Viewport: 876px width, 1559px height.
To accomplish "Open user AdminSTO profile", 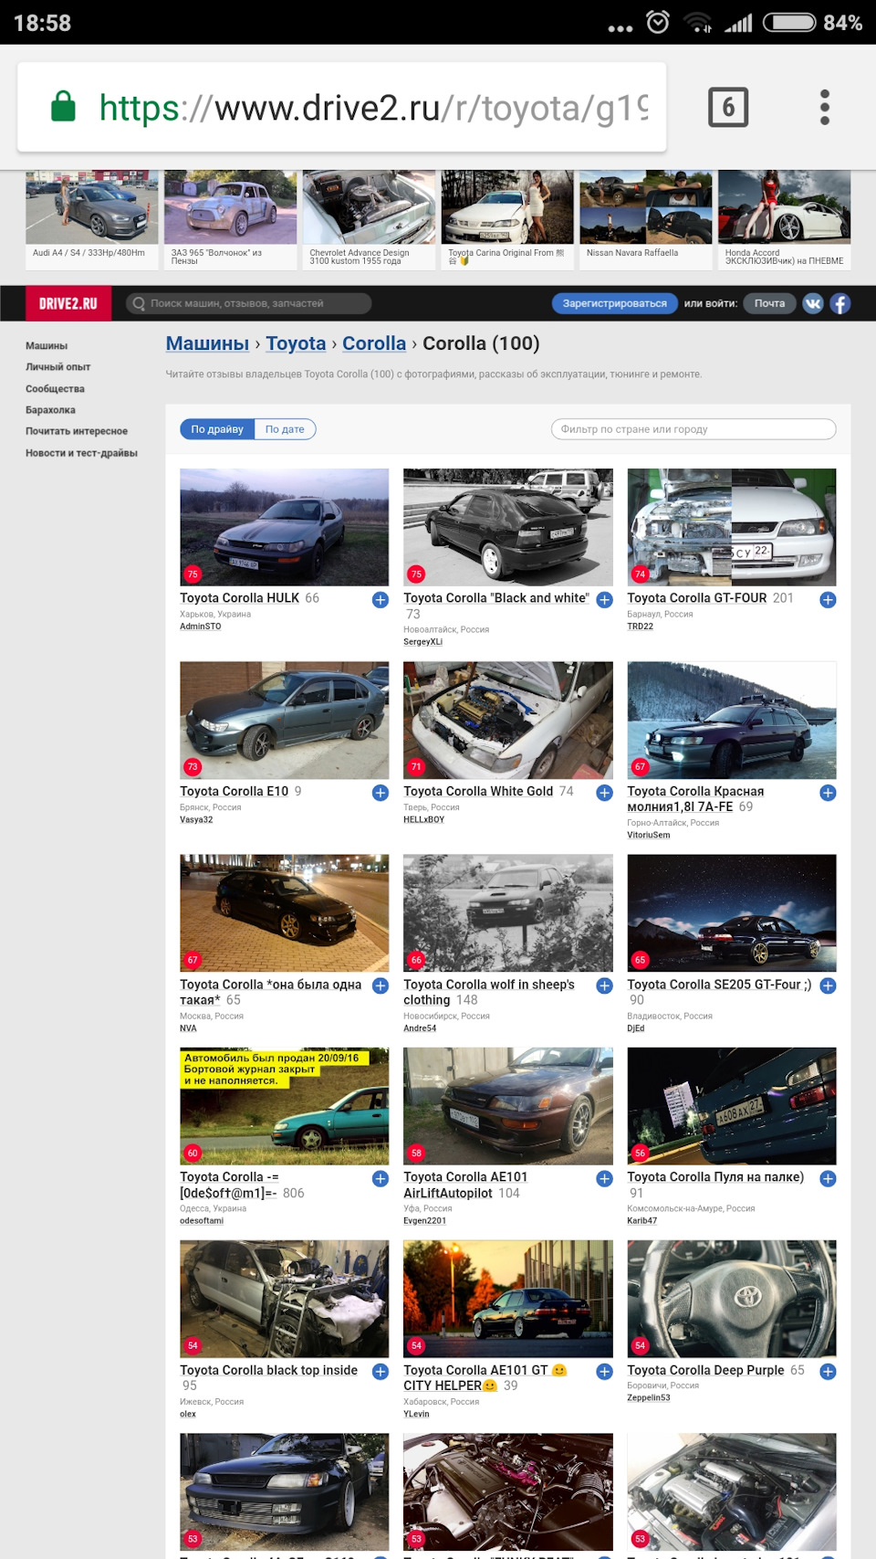I will (x=201, y=627).
